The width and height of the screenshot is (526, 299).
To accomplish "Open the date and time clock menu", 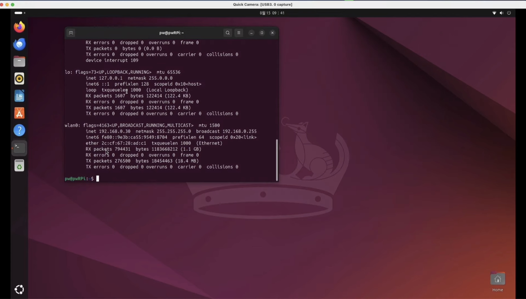I will click(x=272, y=13).
